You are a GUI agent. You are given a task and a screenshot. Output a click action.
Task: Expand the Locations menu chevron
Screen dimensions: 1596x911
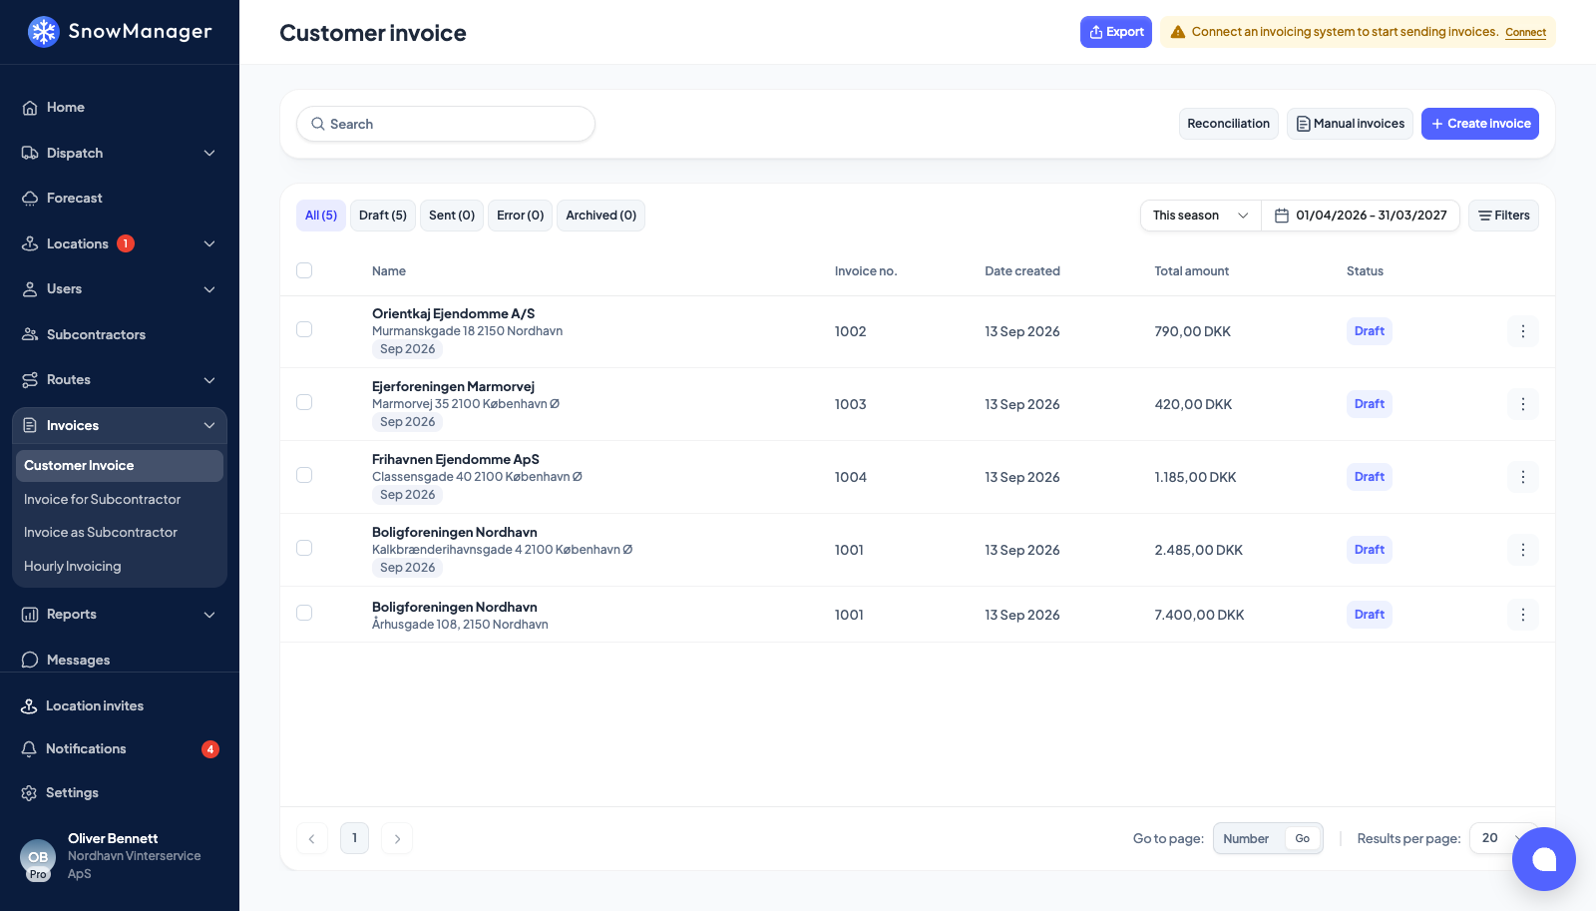(209, 243)
